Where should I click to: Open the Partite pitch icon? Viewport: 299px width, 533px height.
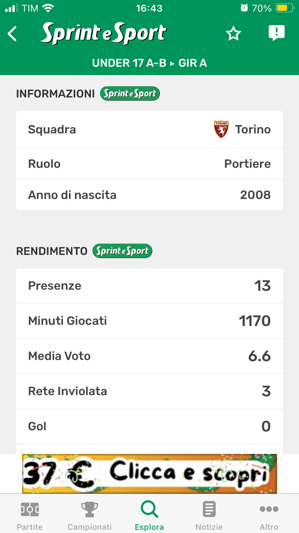(30, 510)
